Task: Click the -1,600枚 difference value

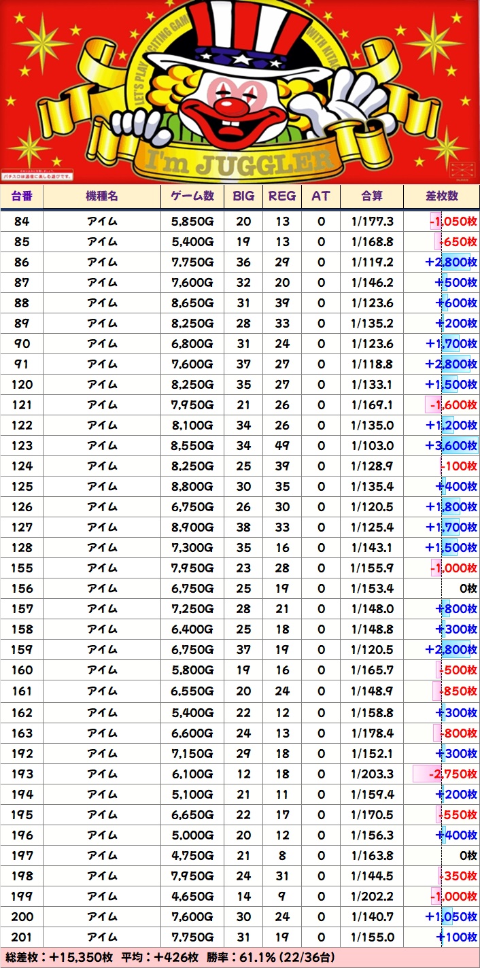Action: (x=453, y=405)
